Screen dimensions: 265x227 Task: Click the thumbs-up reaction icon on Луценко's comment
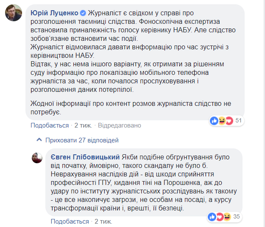pos(214,121)
